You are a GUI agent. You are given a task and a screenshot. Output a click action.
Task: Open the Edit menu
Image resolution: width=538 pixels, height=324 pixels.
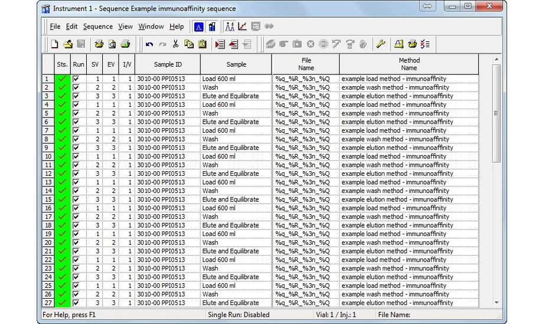click(x=71, y=27)
